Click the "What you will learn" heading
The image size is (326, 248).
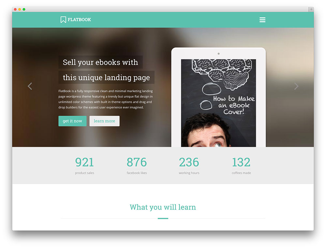pyautogui.click(x=163, y=207)
